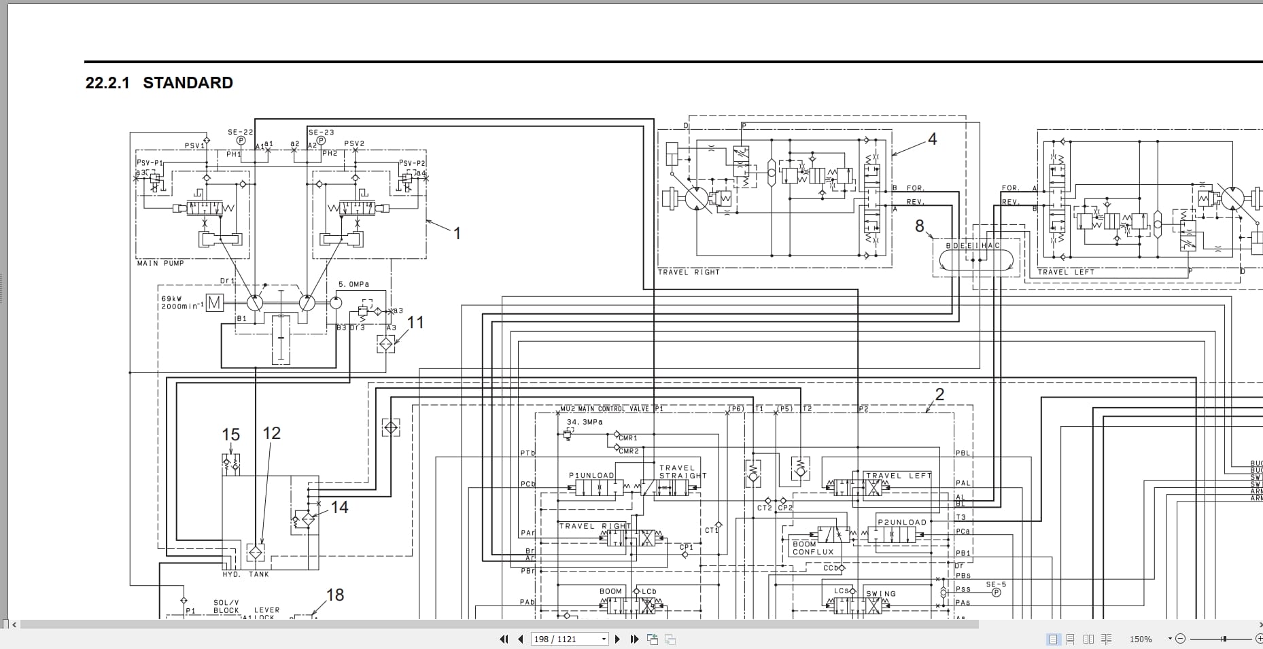Advance to the next page
The height and width of the screenshot is (649, 1263).
(618, 639)
